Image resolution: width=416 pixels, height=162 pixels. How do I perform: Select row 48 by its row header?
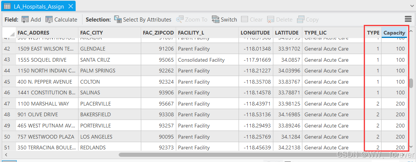[9, 115]
